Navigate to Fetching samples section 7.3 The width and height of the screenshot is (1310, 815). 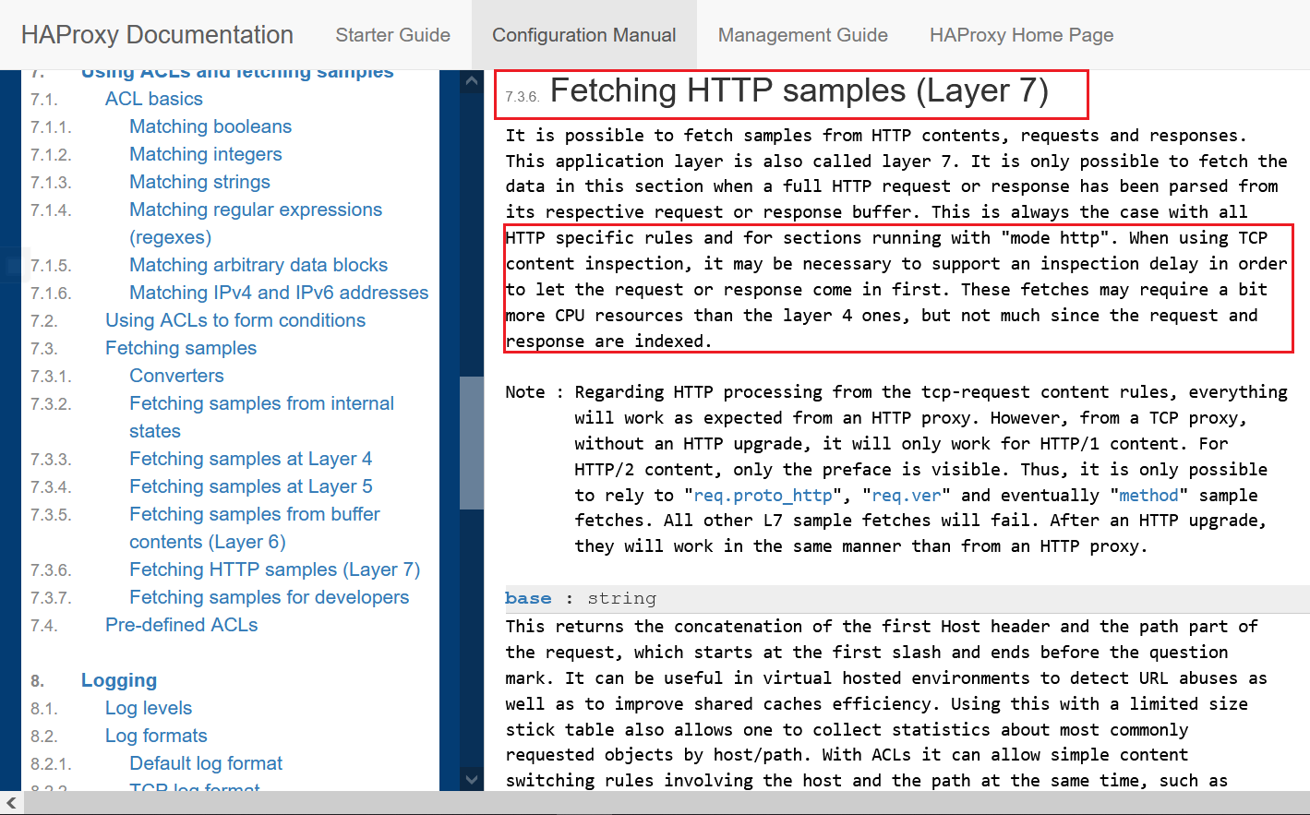181,348
